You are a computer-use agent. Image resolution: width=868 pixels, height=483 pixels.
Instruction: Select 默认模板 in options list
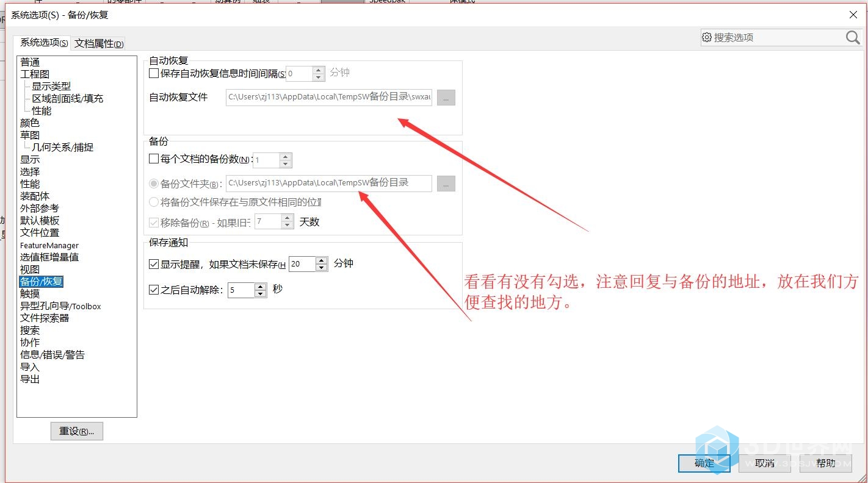(40, 221)
